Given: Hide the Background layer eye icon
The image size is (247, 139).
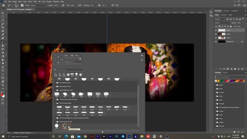Looking at the screenshot, I should (216, 42).
